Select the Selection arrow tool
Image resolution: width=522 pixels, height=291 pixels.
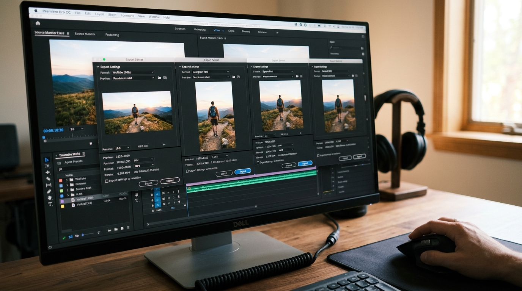pos(47,160)
